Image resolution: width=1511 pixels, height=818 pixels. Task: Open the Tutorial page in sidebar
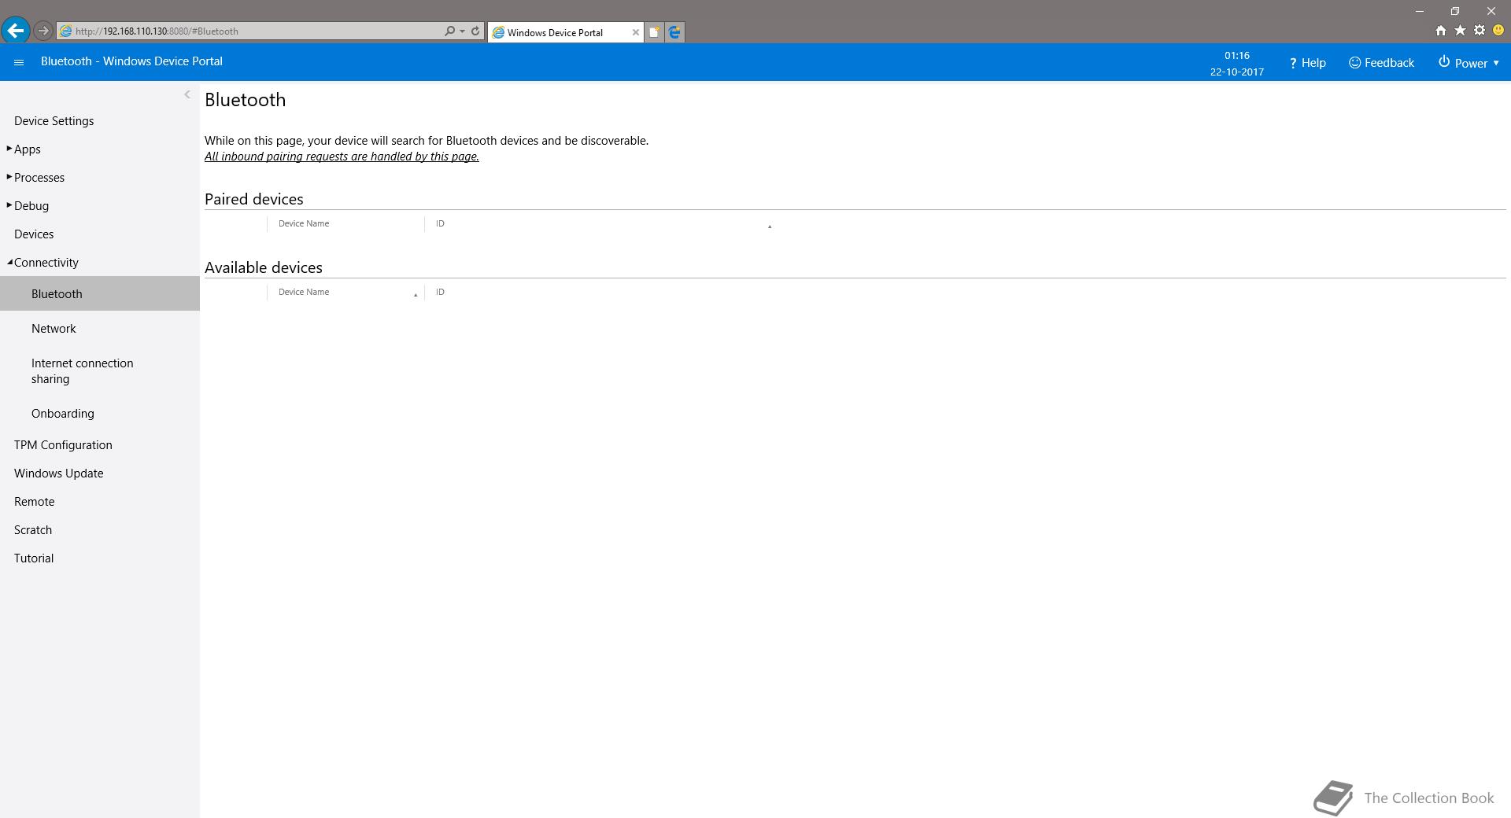point(34,558)
